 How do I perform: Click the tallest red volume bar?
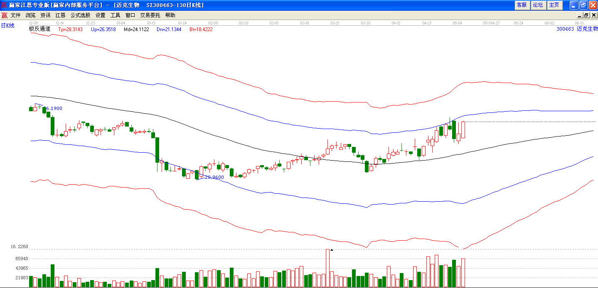click(x=327, y=268)
